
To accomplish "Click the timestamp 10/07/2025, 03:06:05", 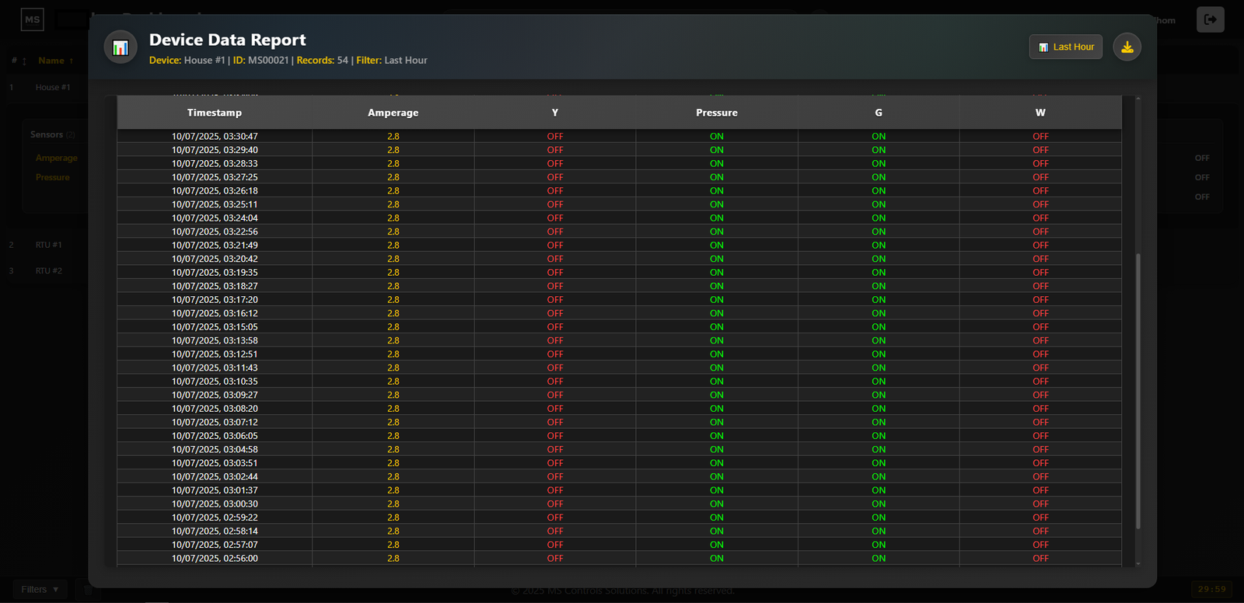I will pyautogui.click(x=215, y=435).
